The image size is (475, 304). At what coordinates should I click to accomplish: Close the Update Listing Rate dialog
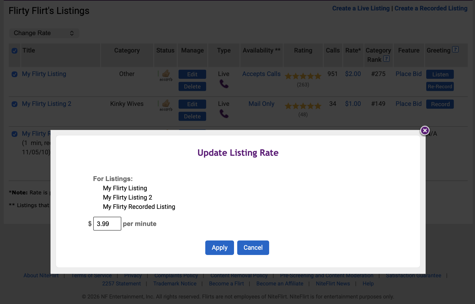425,131
